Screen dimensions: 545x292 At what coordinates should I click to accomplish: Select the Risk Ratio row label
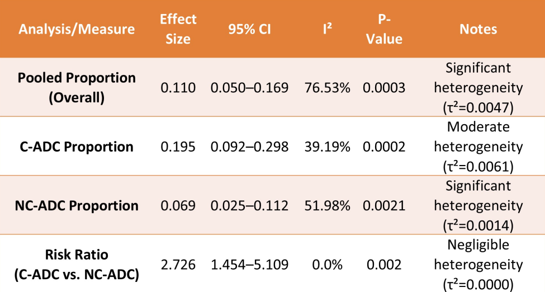77,264
